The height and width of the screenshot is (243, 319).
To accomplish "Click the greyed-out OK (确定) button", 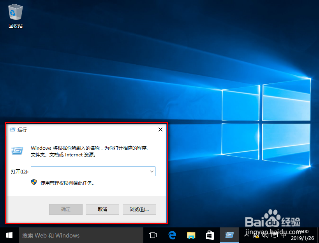I will coord(66,209).
